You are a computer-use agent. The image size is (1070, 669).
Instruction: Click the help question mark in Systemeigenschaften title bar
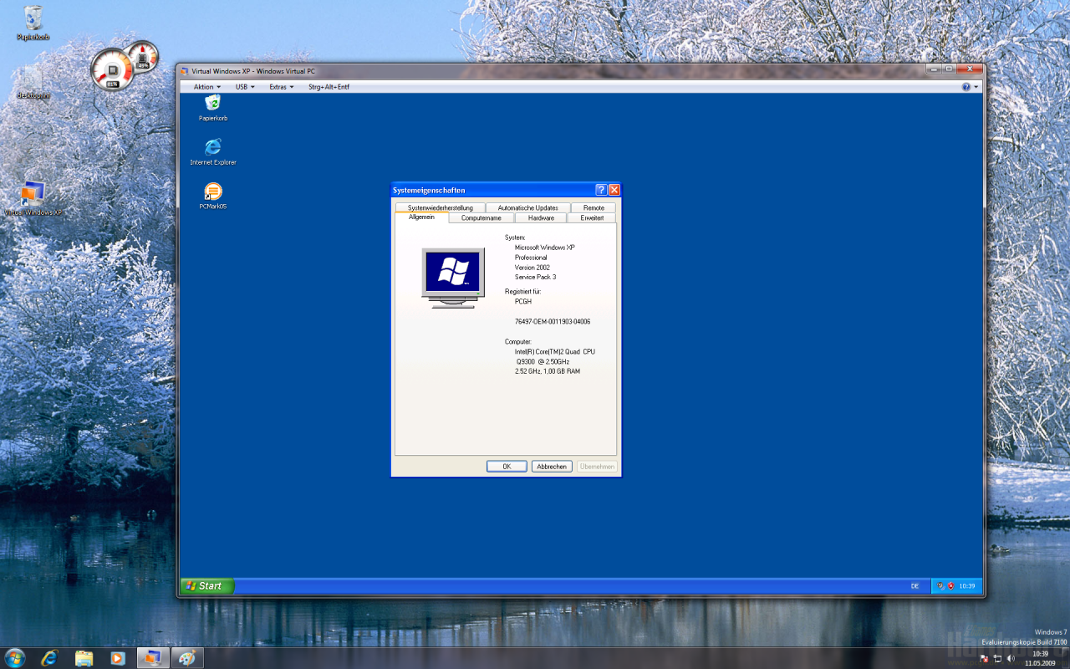click(601, 190)
